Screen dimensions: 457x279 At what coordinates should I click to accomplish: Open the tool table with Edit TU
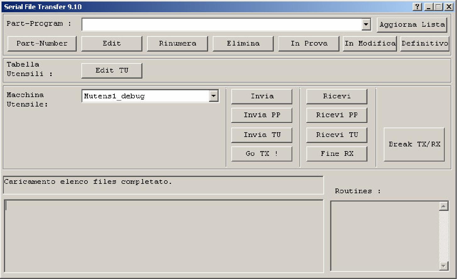112,71
